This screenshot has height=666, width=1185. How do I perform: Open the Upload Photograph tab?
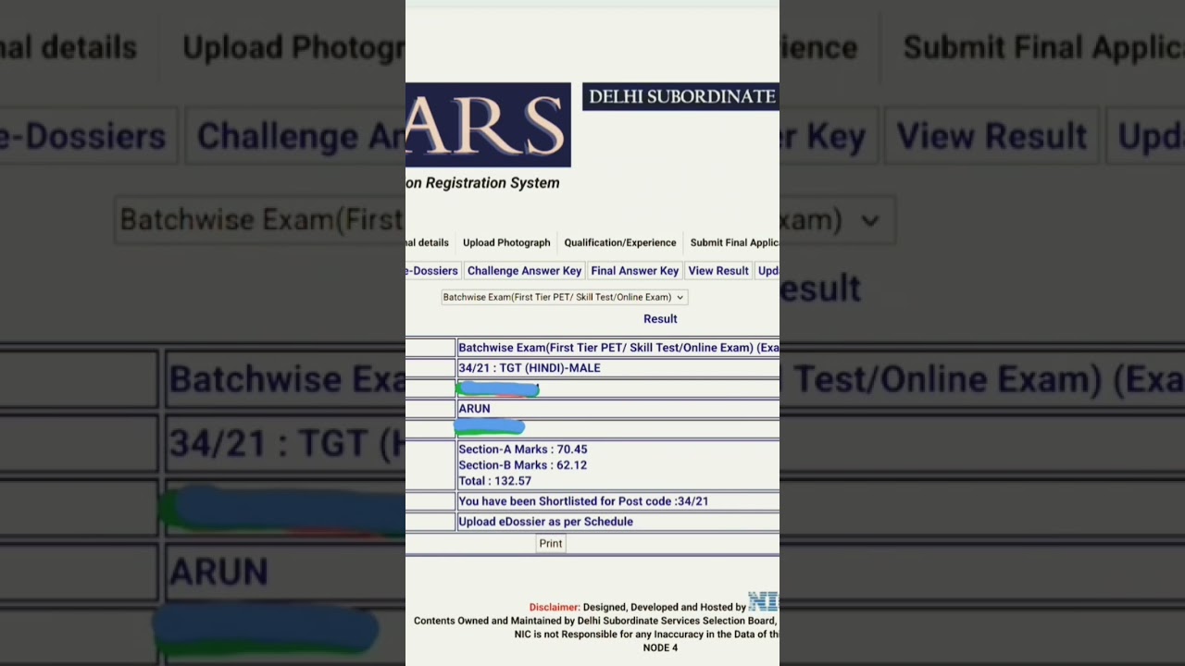(x=506, y=242)
